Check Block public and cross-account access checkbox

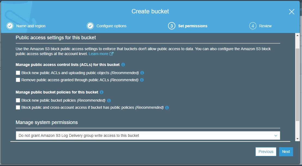click(18, 107)
